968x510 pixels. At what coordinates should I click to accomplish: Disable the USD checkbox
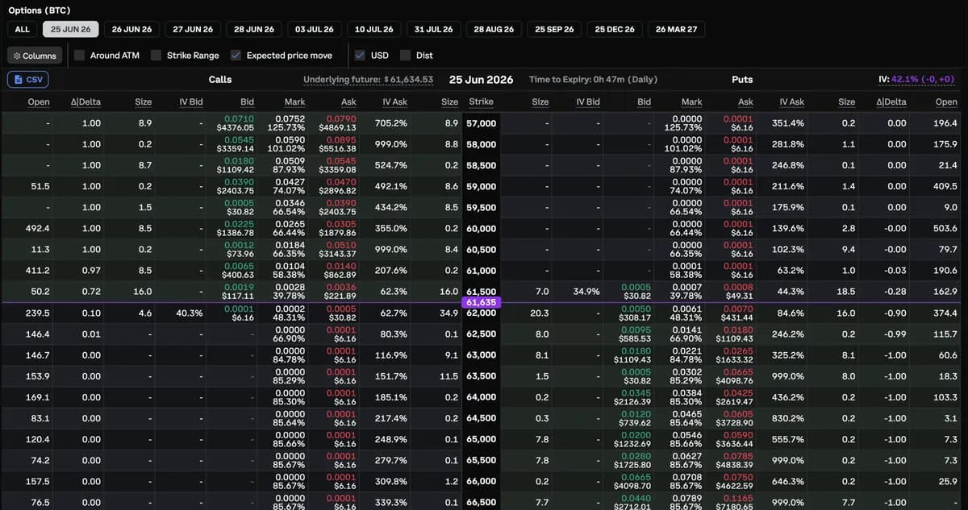[x=360, y=56]
